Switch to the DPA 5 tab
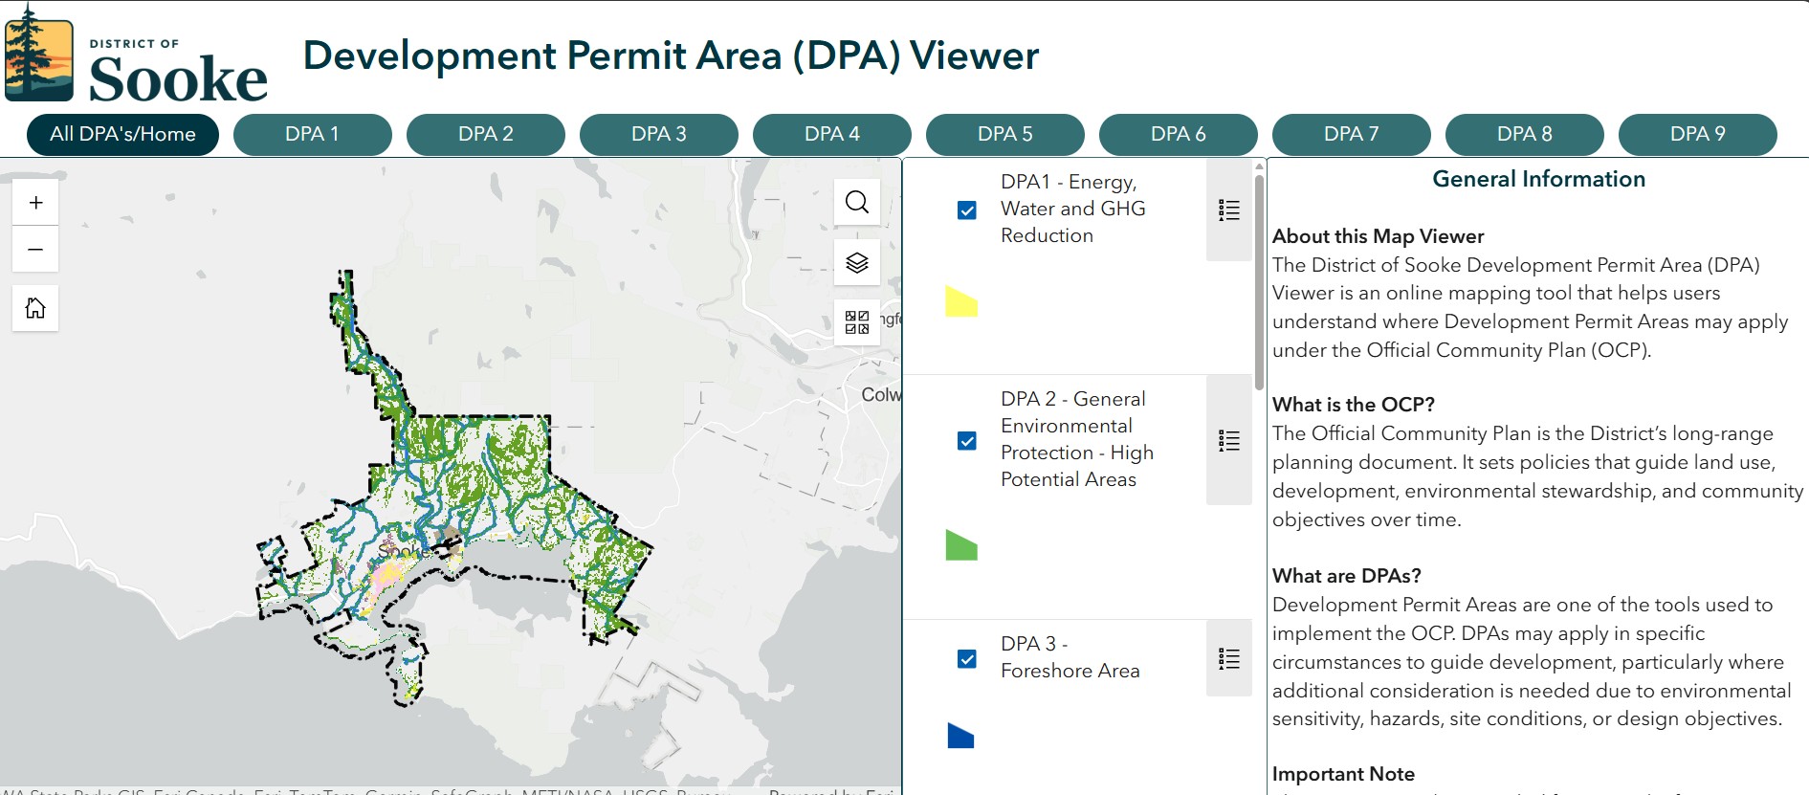The image size is (1809, 795). click(x=1004, y=134)
